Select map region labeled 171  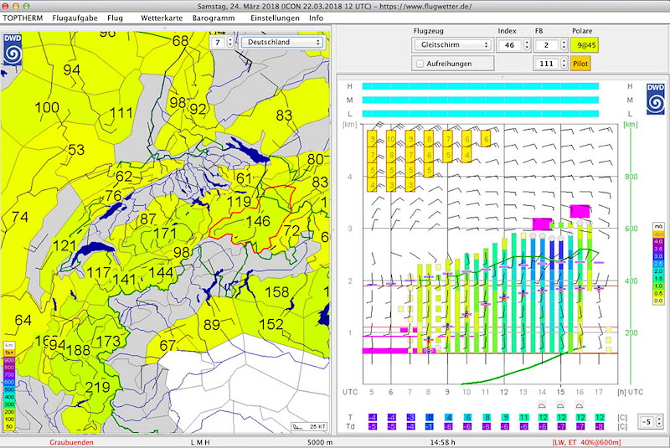coord(165,234)
